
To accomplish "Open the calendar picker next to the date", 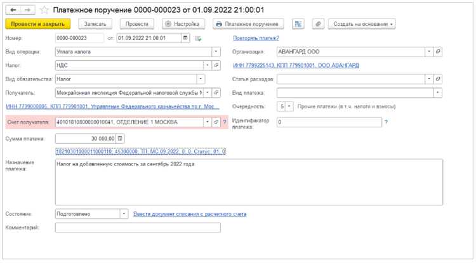I will [x=185, y=38].
